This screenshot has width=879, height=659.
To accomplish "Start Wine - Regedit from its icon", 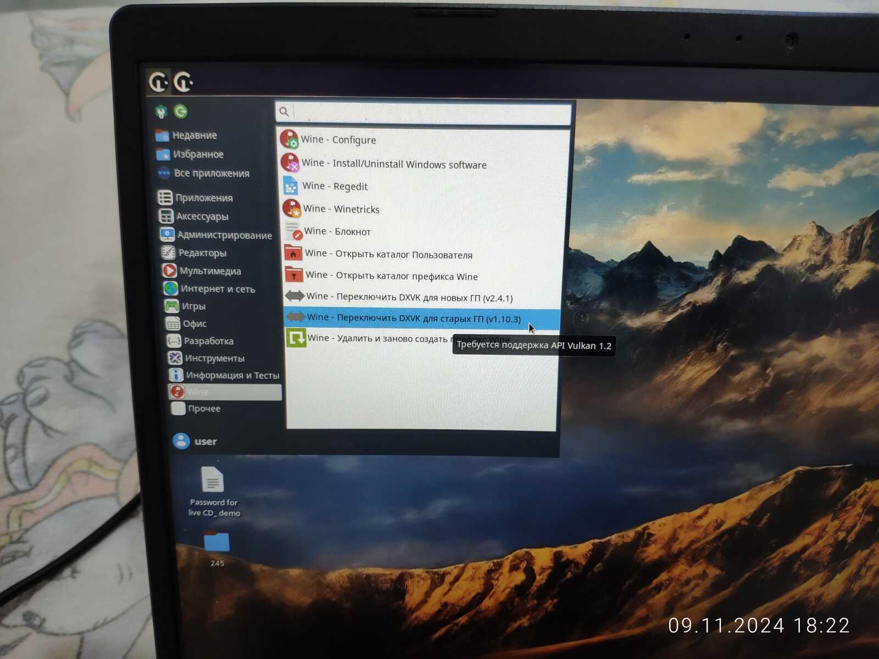I will [291, 186].
